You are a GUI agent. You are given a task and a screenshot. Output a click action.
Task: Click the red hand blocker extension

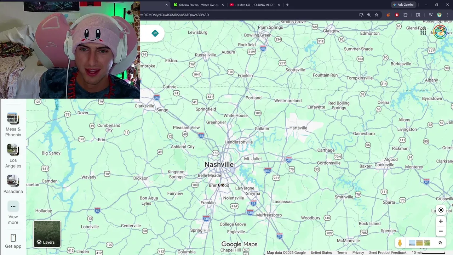click(x=397, y=15)
